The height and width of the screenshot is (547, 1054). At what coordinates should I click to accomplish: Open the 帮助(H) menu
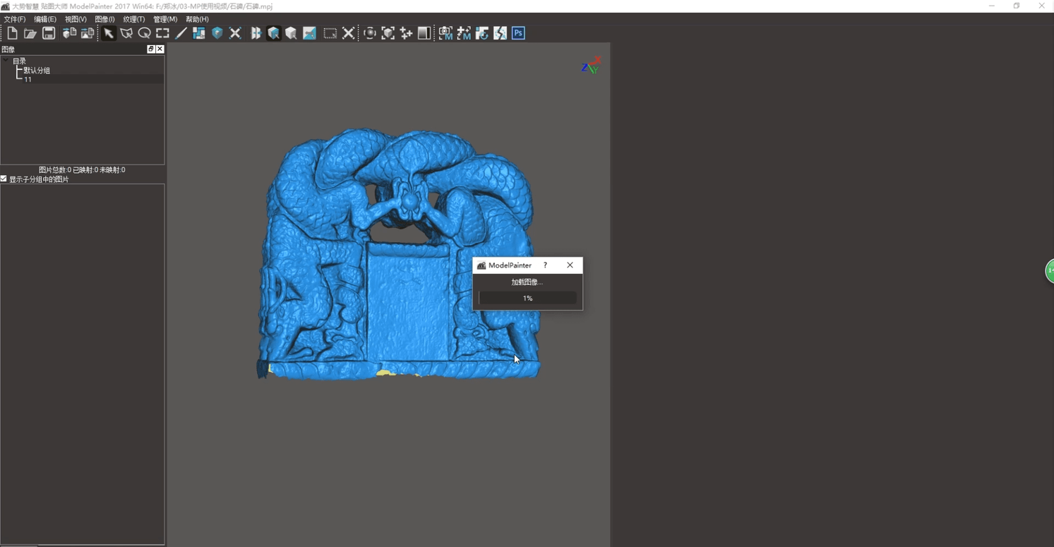[x=197, y=19]
